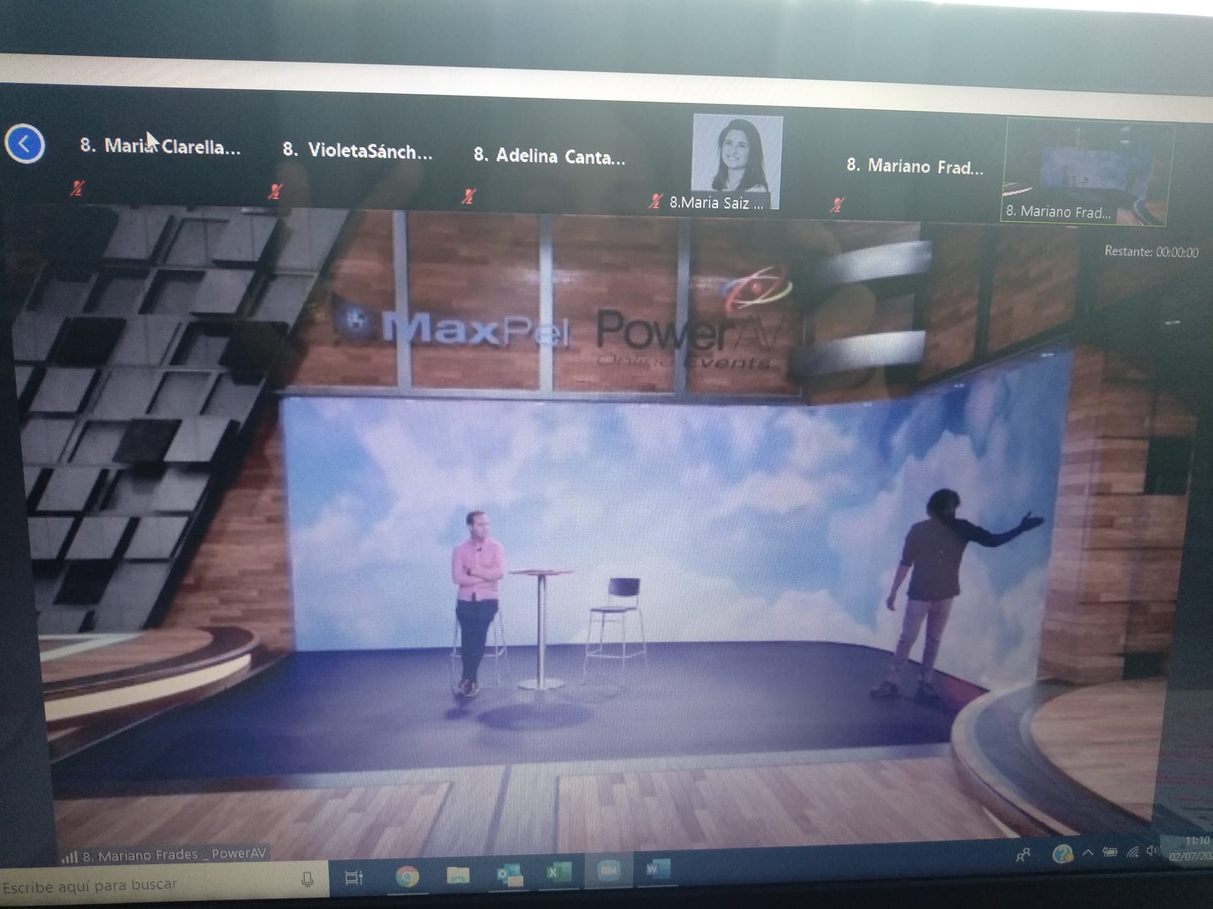Toggle Violeta Sánchez's muted microphone icon
This screenshot has height=909, width=1213.
coord(275,192)
